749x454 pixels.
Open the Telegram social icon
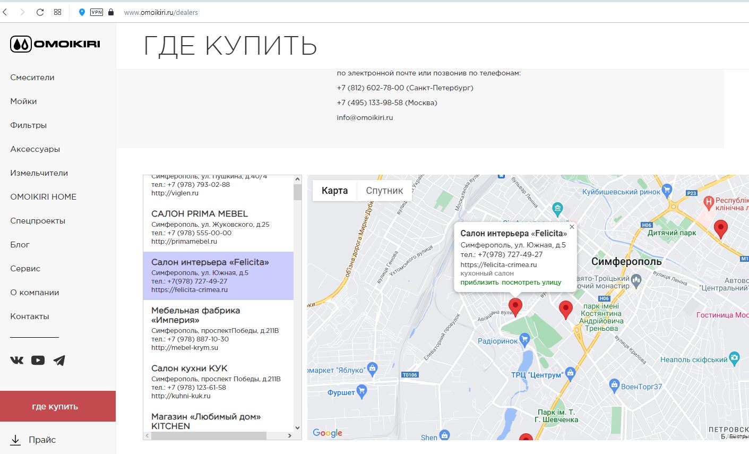59,361
